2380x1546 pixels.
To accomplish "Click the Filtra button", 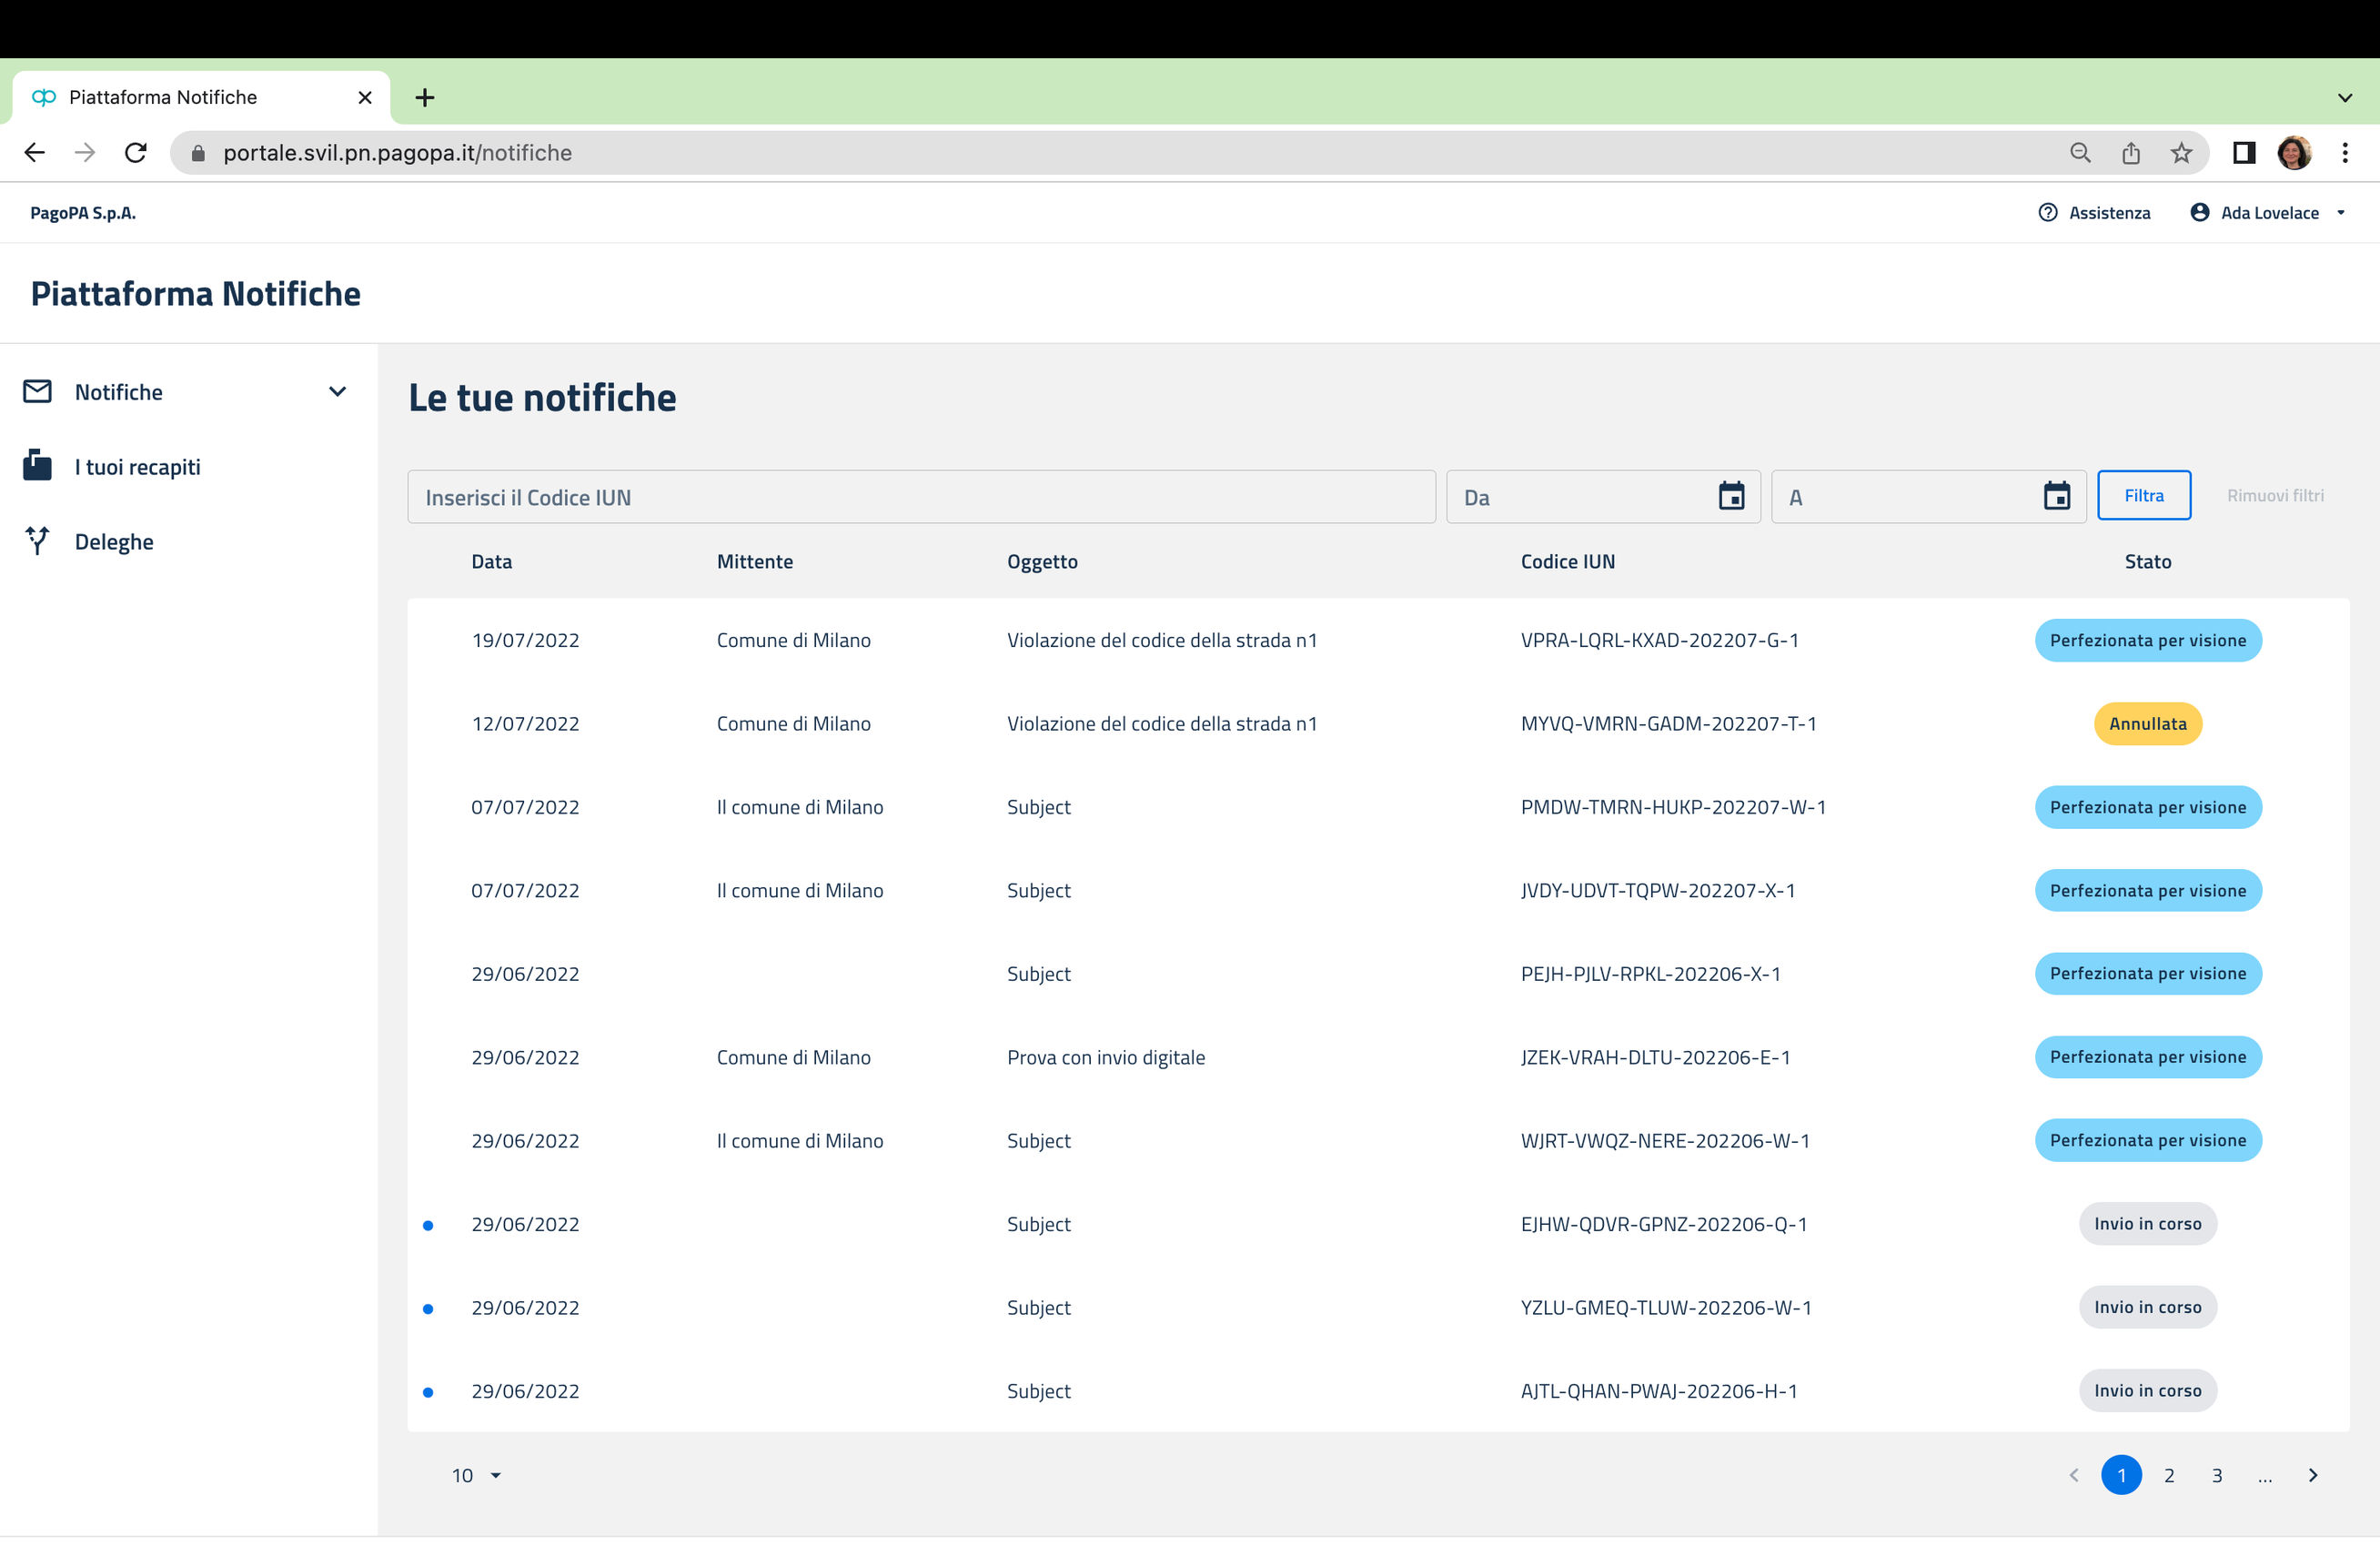I will 2143,496.
